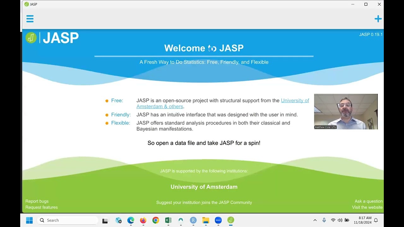The height and width of the screenshot is (227, 404).
Task: Open Excel from the taskbar
Action: [x=168, y=220]
